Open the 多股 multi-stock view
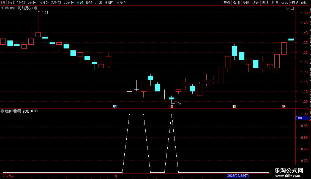Viewport: 311px width, 179px height. [x=246, y=2]
